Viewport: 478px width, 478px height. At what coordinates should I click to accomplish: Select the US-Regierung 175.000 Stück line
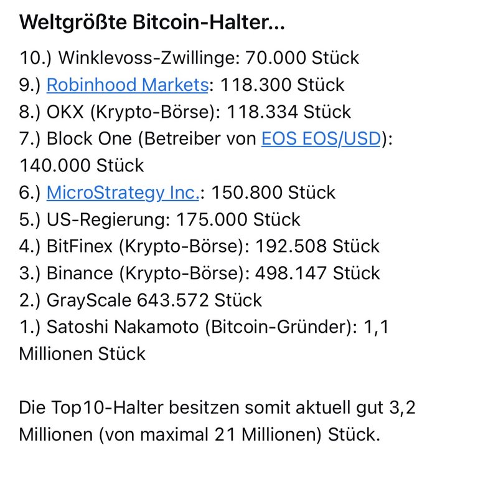159,219
